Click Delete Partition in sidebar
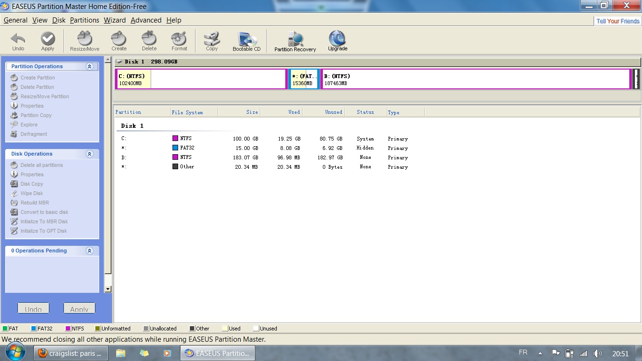The image size is (642, 361). tap(37, 87)
